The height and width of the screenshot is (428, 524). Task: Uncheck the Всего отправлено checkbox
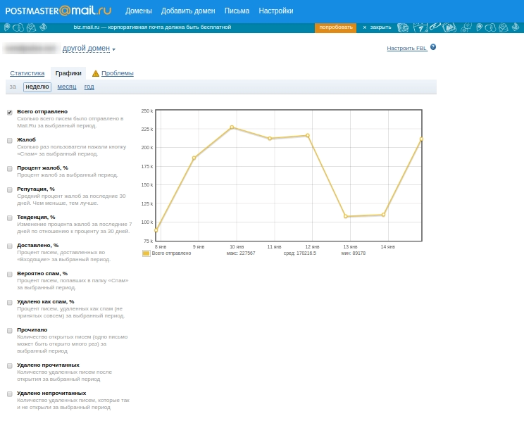pyautogui.click(x=10, y=112)
